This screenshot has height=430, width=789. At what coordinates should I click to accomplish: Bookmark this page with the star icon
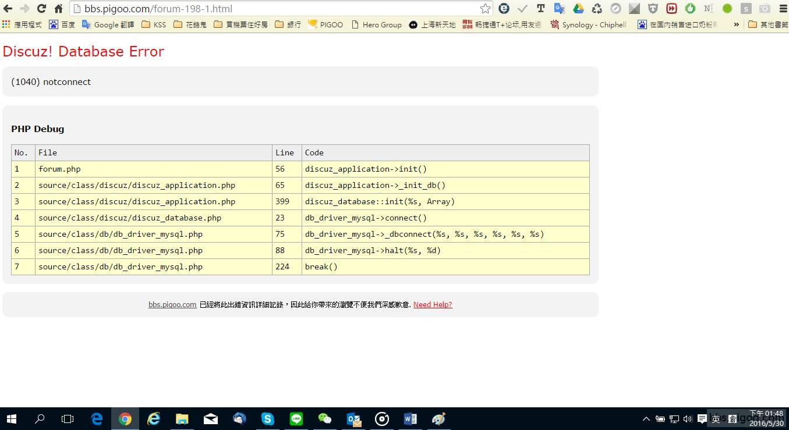click(485, 9)
